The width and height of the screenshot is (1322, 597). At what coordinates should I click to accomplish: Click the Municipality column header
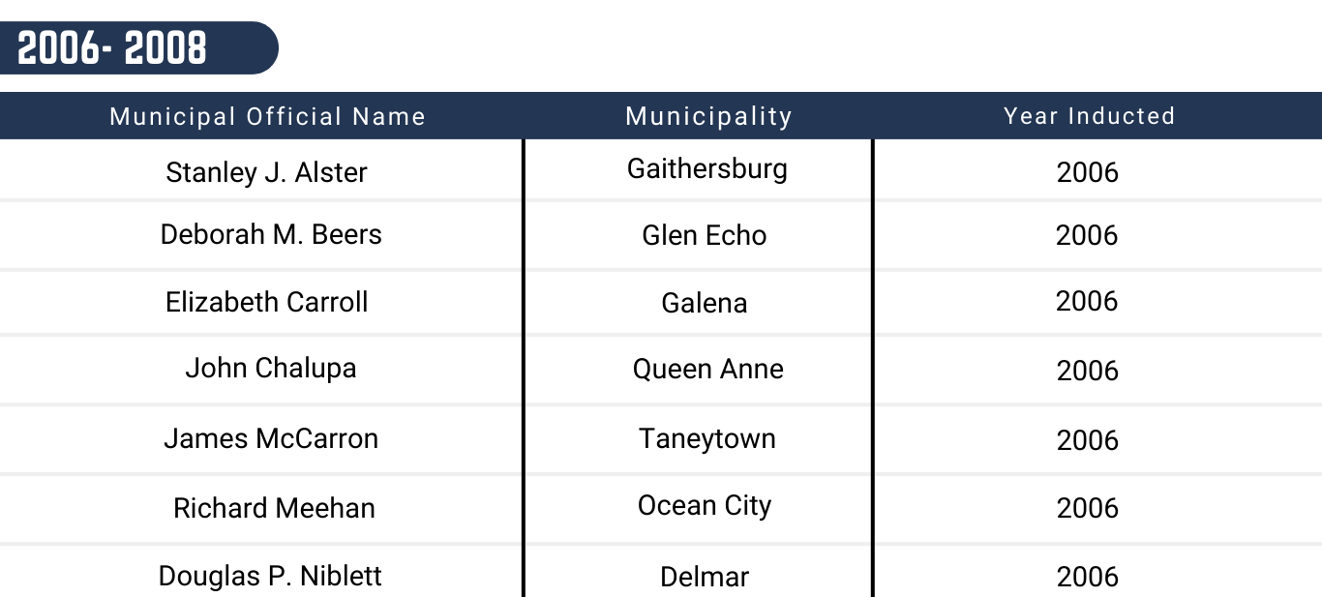tap(708, 117)
